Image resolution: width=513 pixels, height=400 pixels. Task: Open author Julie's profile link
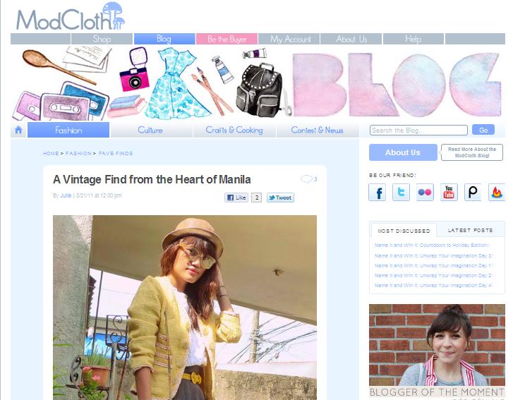point(66,195)
